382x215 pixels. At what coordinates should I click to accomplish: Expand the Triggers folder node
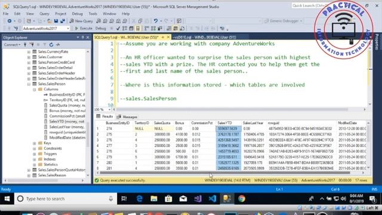pos(35,154)
